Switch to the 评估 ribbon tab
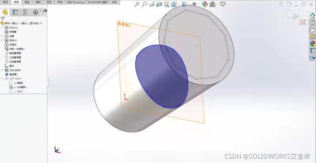Viewport: 316px width, 163px height. [60, 2]
